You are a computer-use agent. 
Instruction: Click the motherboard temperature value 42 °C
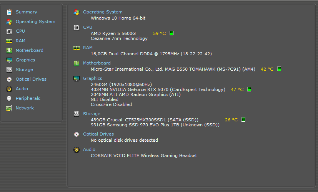pyautogui.click(x=267, y=69)
